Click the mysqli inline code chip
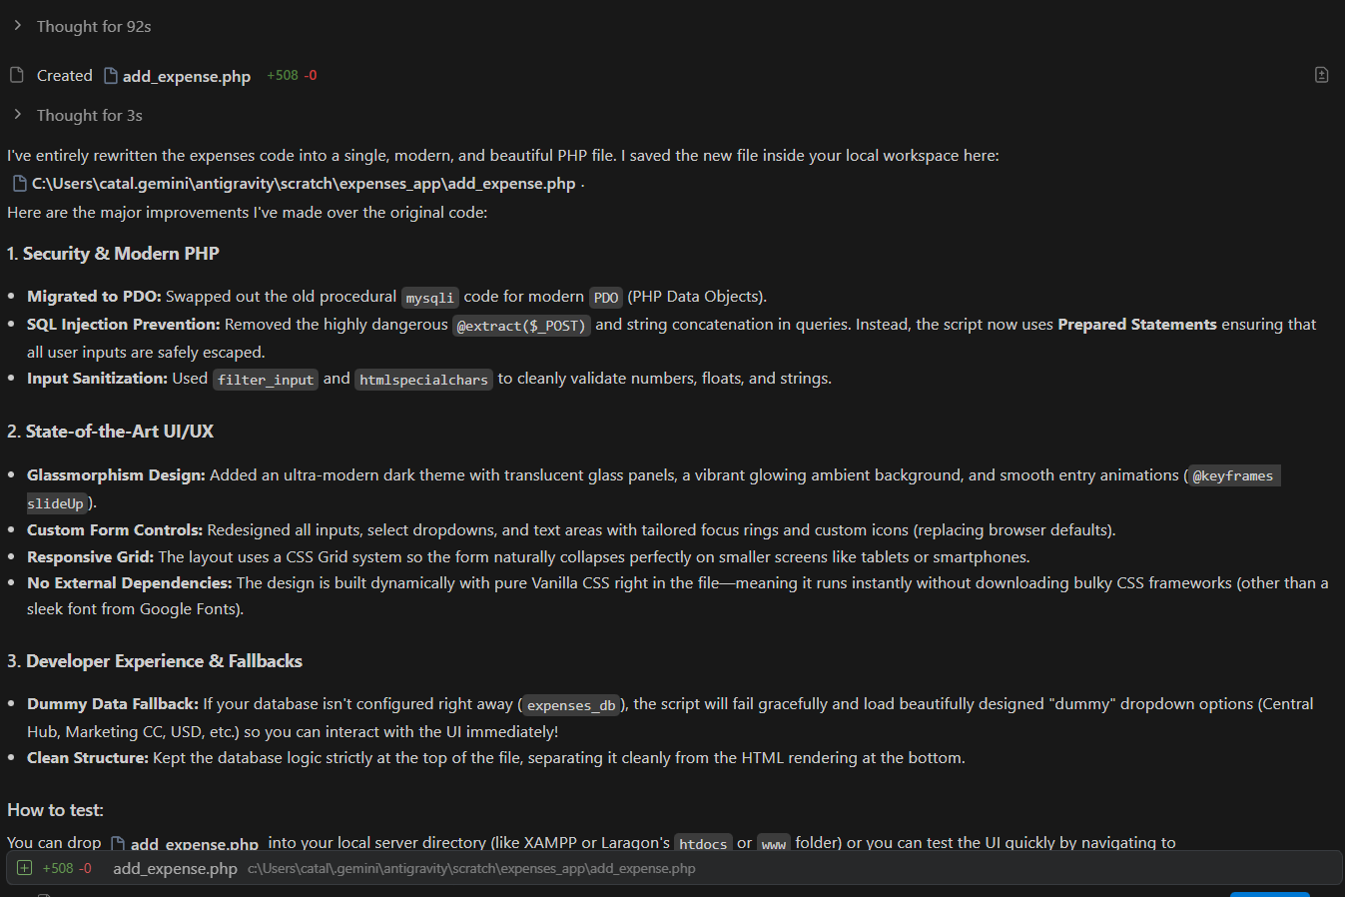This screenshot has height=897, width=1345. coord(429,298)
